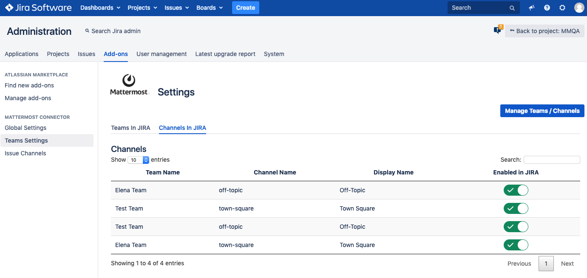The width and height of the screenshot is (587, 278).
Task: Switch to the Teams In JIRA tab
Action: (130, 128)
